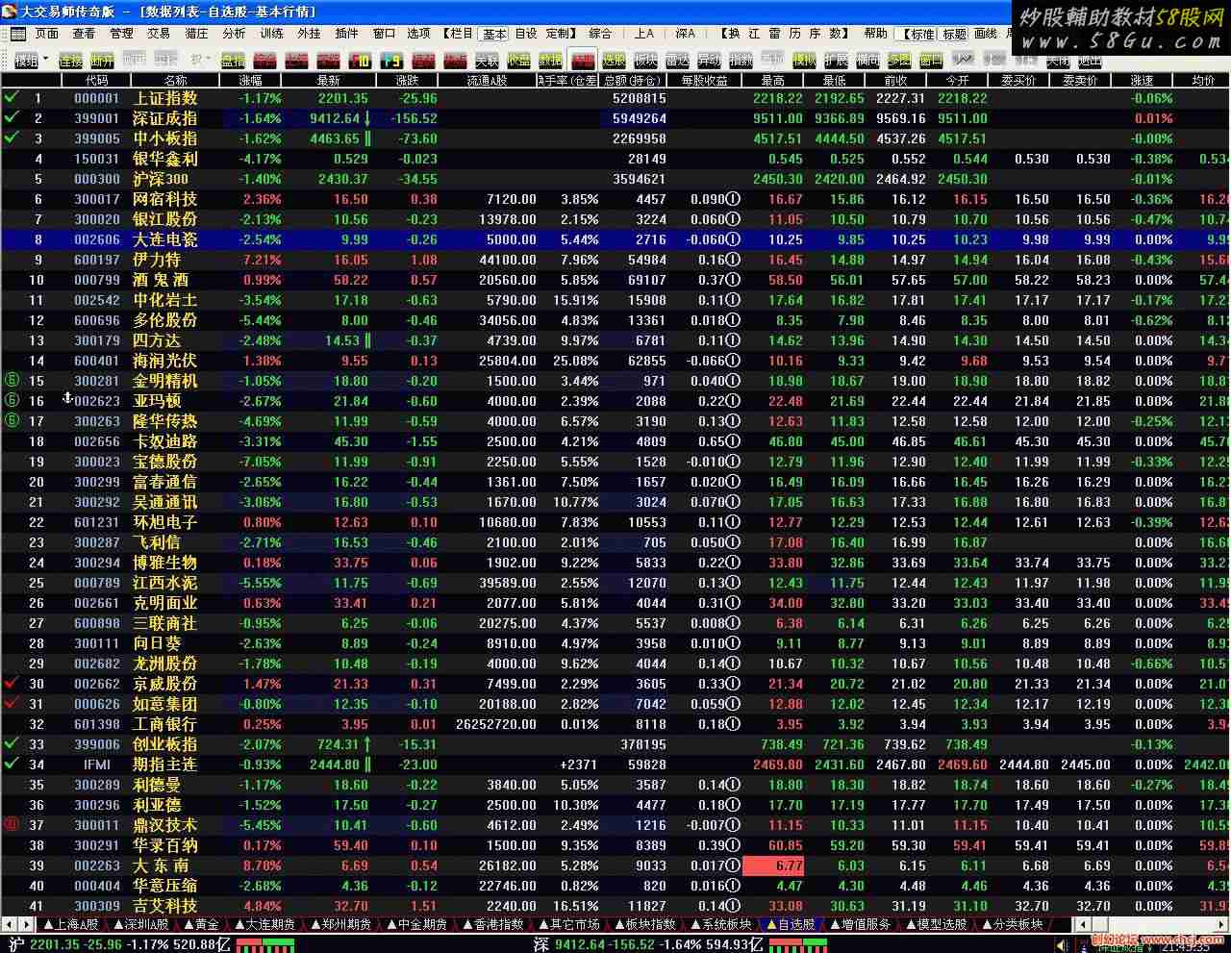Toggle the green checkmark on 深证成指 row

[x=12, y=117]
